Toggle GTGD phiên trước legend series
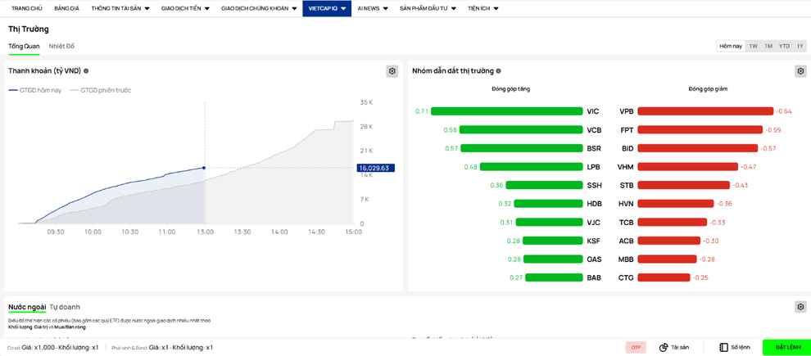811x356 pixels. [101, 90]
